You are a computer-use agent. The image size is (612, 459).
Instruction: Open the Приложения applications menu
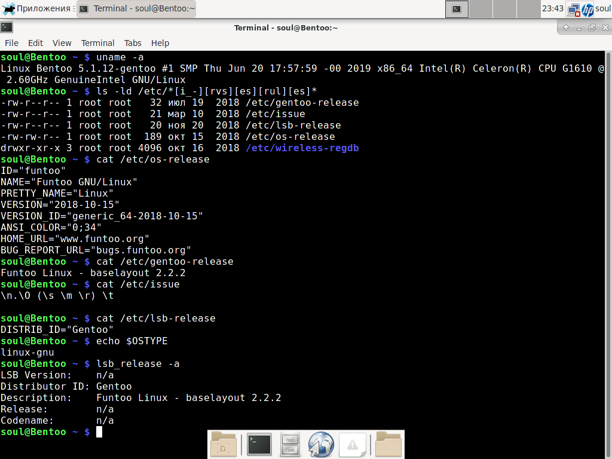[x=38, y=8]
